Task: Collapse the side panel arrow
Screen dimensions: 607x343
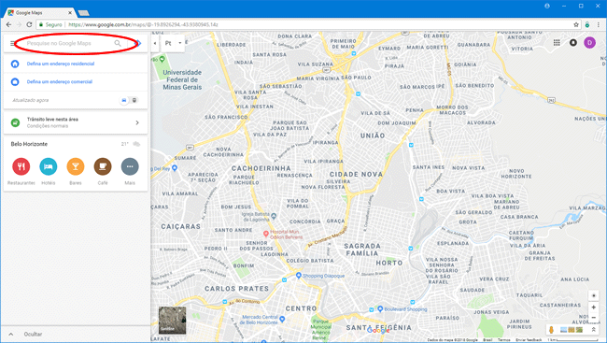Action: pyautogui.click(x=155, y=43)
